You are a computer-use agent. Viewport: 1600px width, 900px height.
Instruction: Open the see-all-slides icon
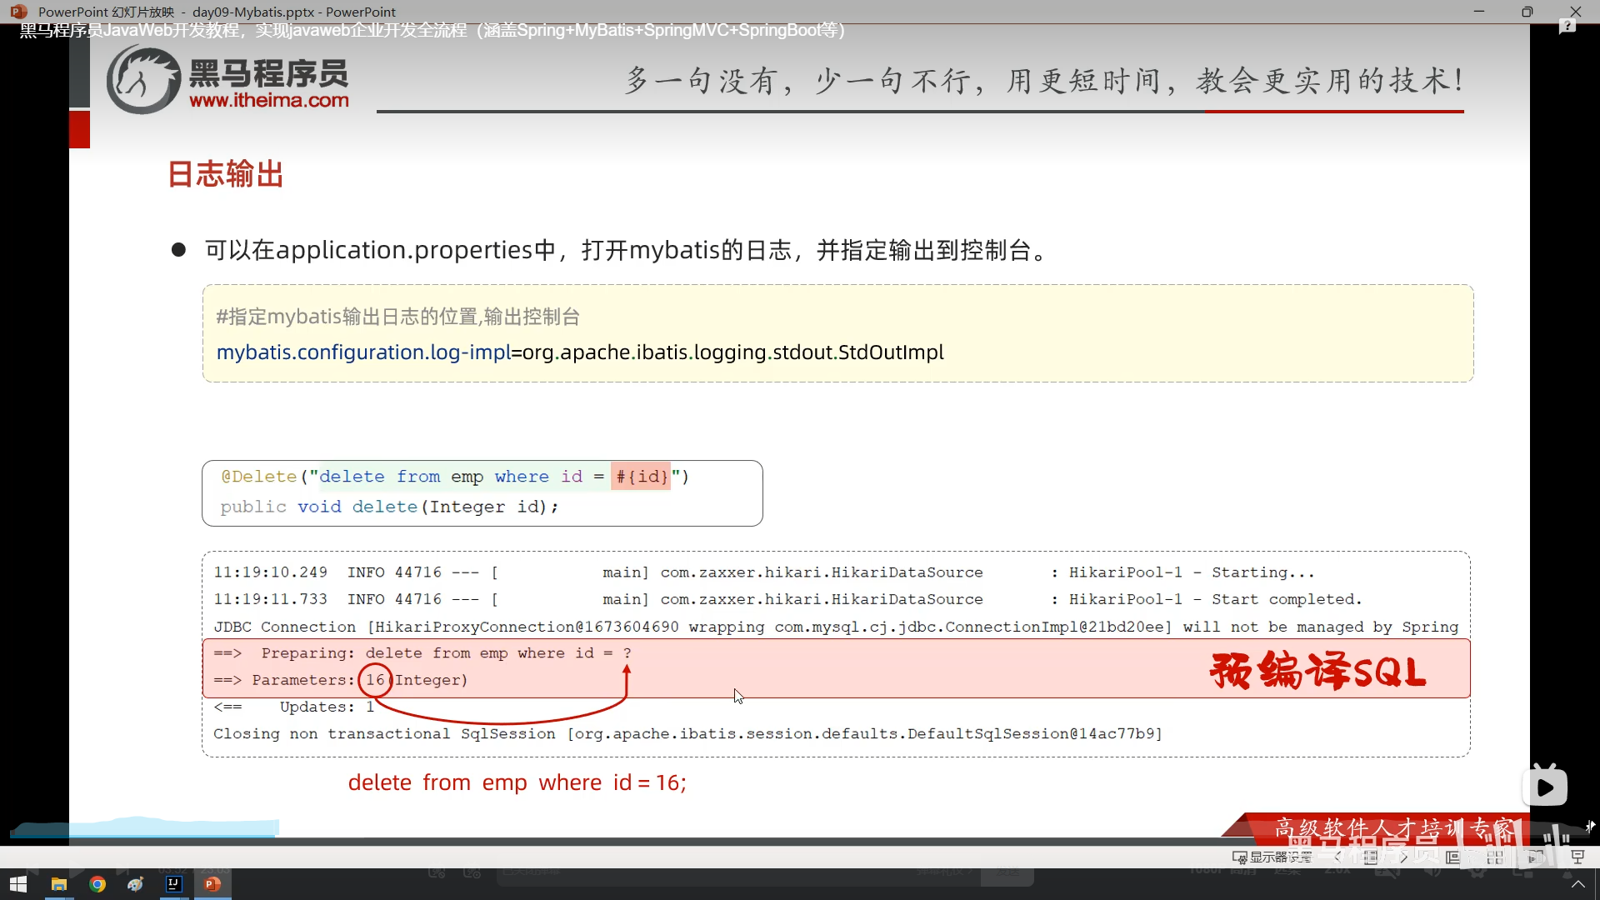pyautogui.click(x=1371, y=857)
